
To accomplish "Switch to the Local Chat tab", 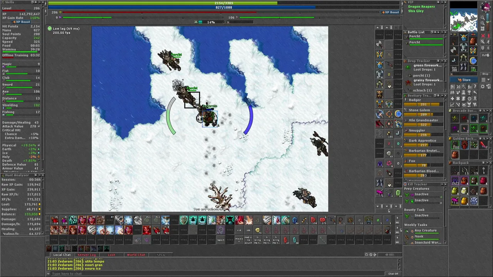I will 62,255.
